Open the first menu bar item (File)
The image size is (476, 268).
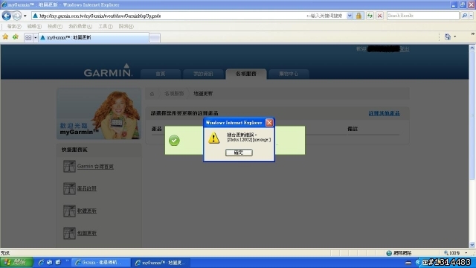pyautogui.click(x=14, y=27)
